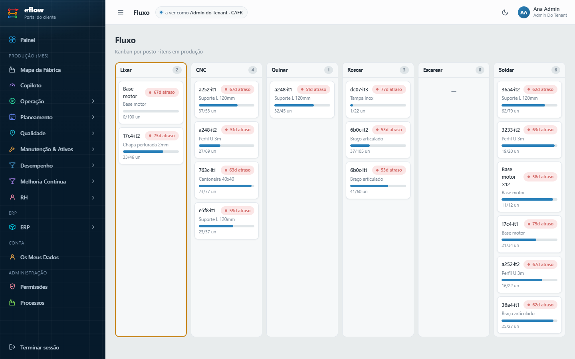The width and height of the screenshot is (575, 359).
Task: Go to Os Meus Dados page
Action: pos(53,257)
